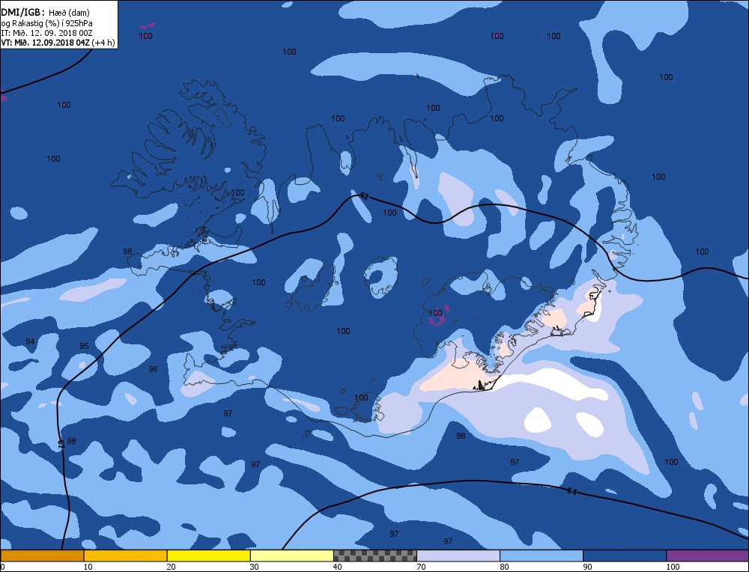
Task: Click the "DMI/IGB: Hæð (dam)" title line
Action: (x=46, y=13)
